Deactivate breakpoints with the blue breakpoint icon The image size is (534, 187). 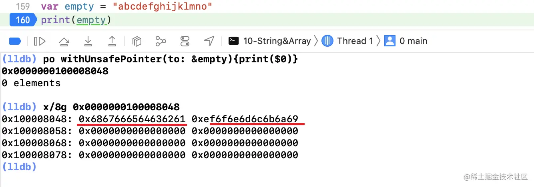coord(15,41)
